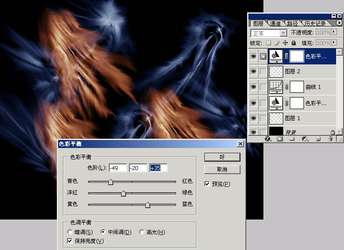Create a new layer set folder
Screen dimensions: 344x250
click(x=292, y=139)
